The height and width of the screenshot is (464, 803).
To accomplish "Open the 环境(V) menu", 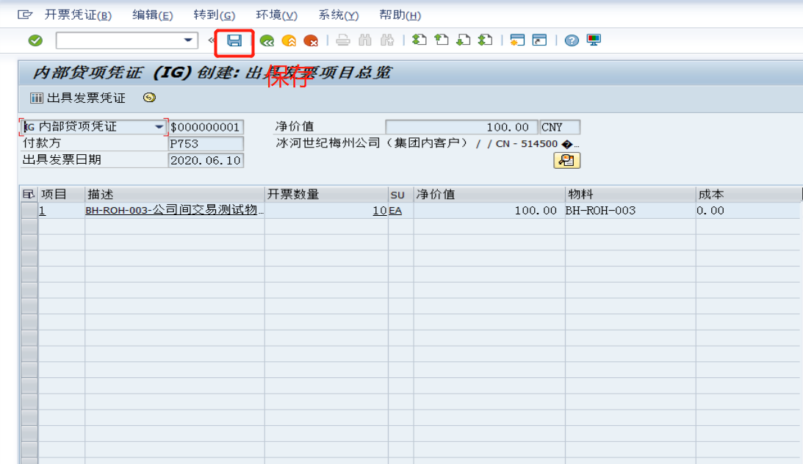I will pyautogui.click(x=276, y=15).
